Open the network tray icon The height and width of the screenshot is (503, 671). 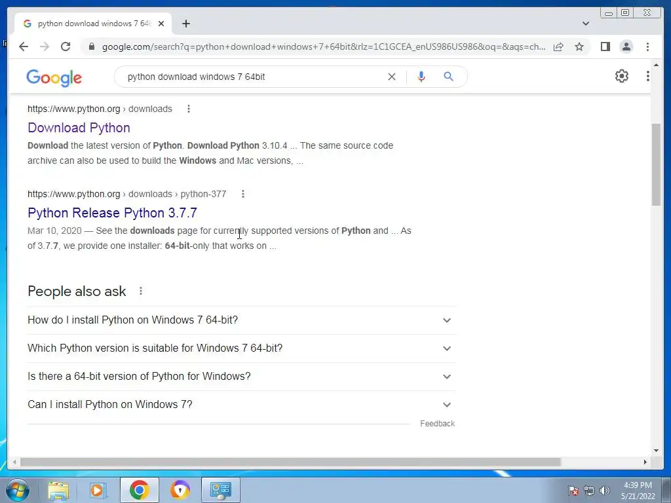tap(589, 490)
